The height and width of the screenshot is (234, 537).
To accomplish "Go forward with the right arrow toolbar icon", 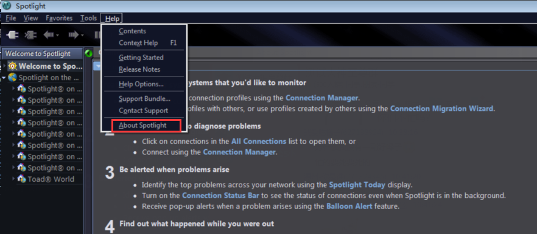I will tap(74, 35).
